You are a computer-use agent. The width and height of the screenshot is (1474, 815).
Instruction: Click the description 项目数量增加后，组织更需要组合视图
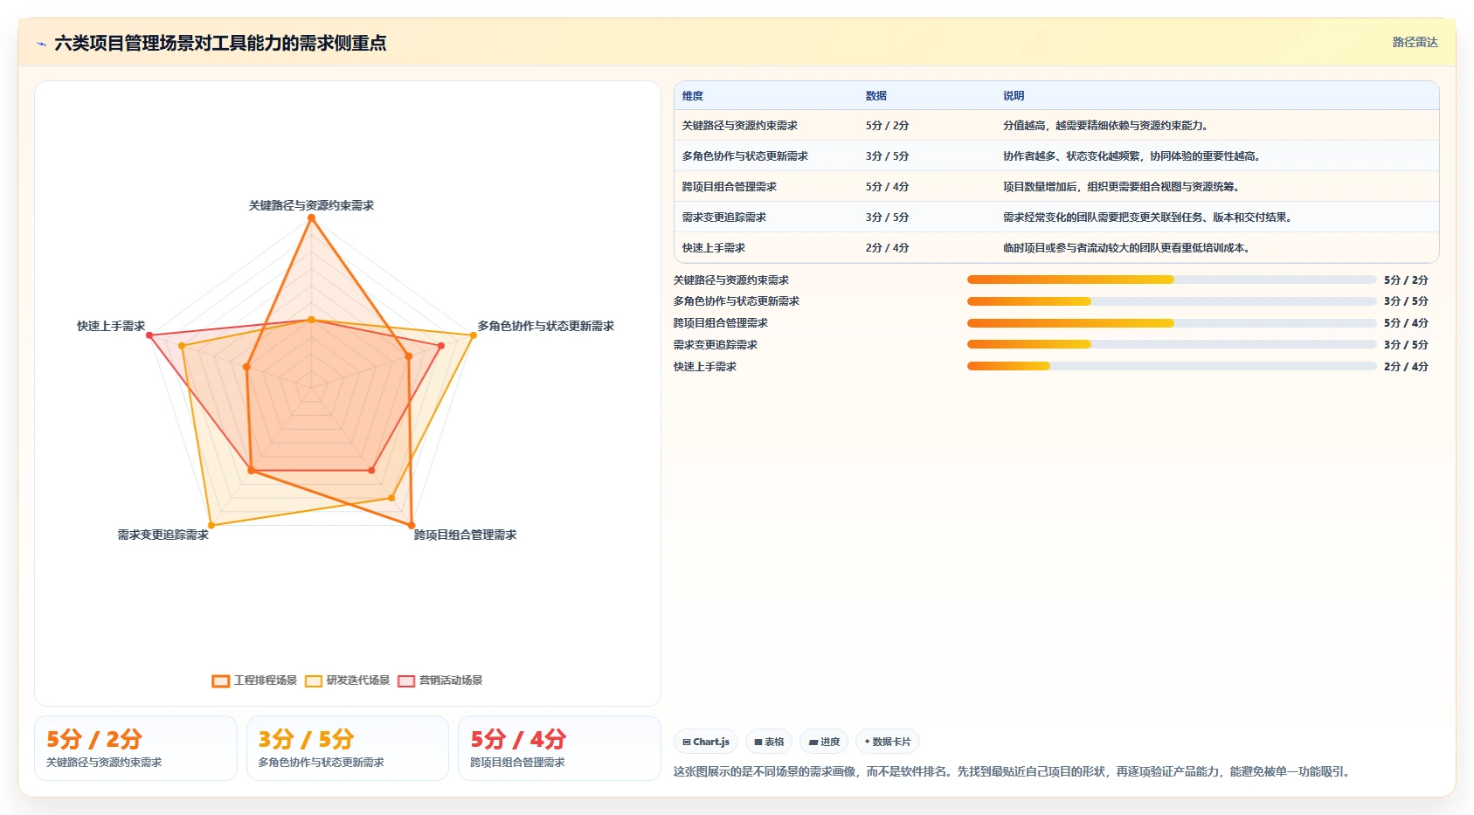click(1121, 187)
